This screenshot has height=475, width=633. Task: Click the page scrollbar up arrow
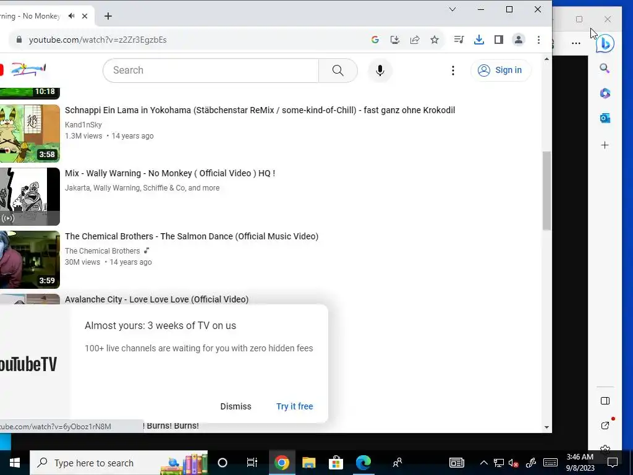pos(546,59)
